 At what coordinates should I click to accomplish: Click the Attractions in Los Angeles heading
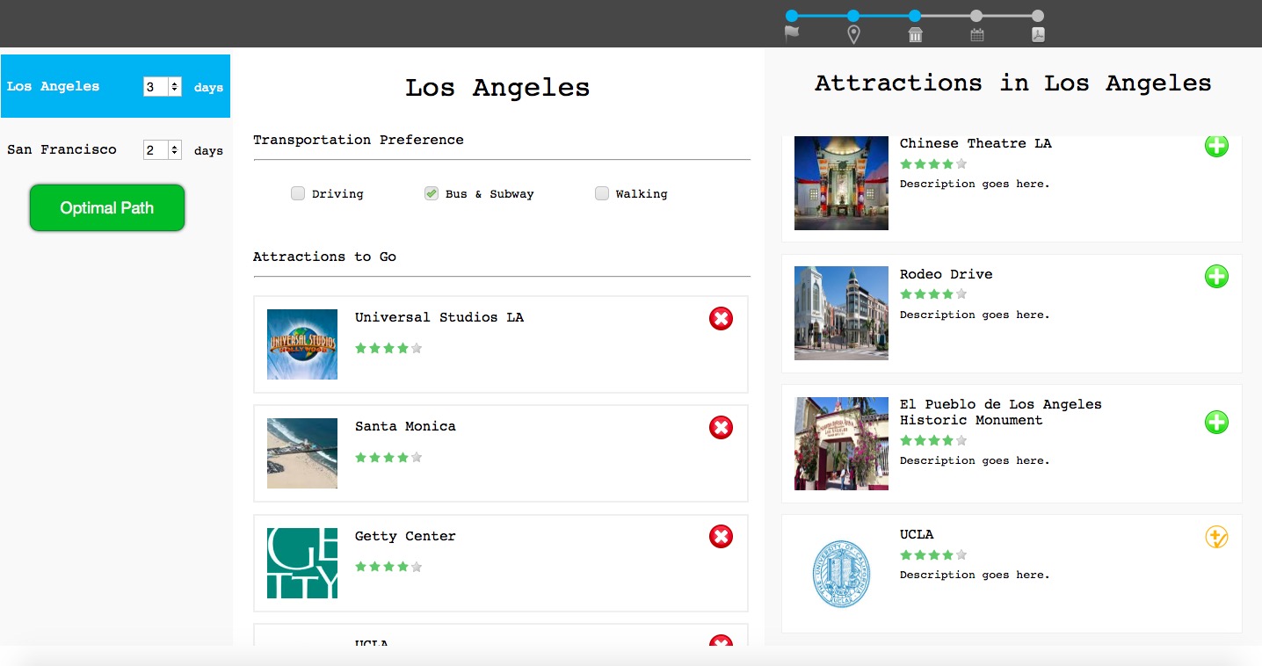1013,83
